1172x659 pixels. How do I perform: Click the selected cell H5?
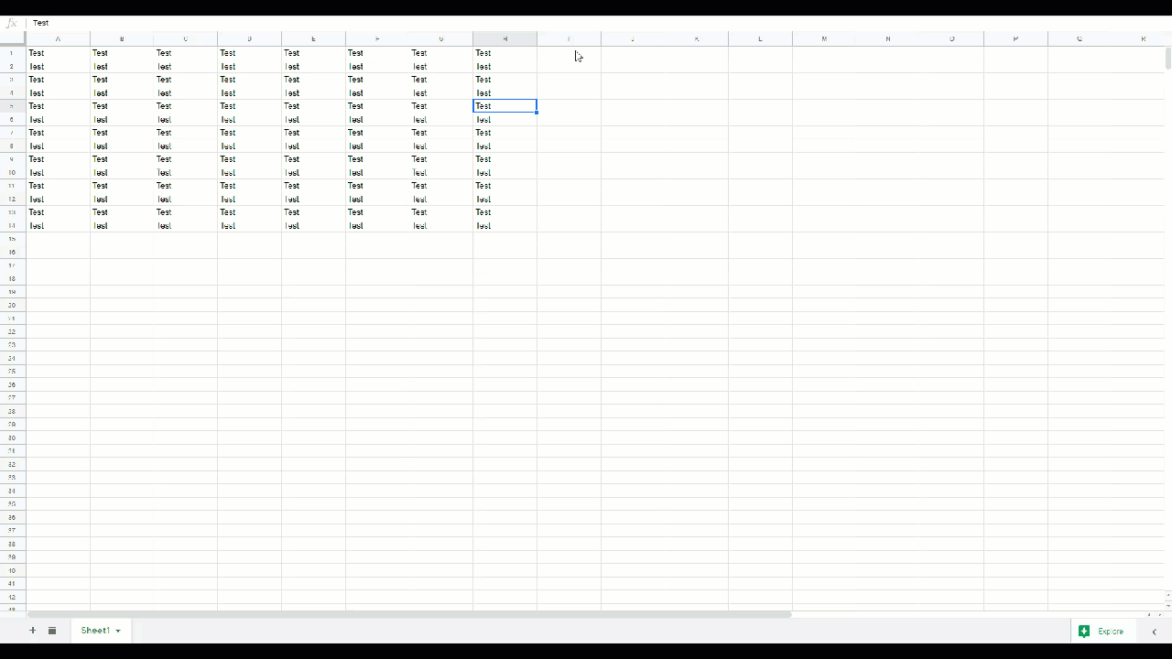pos(505,106)
